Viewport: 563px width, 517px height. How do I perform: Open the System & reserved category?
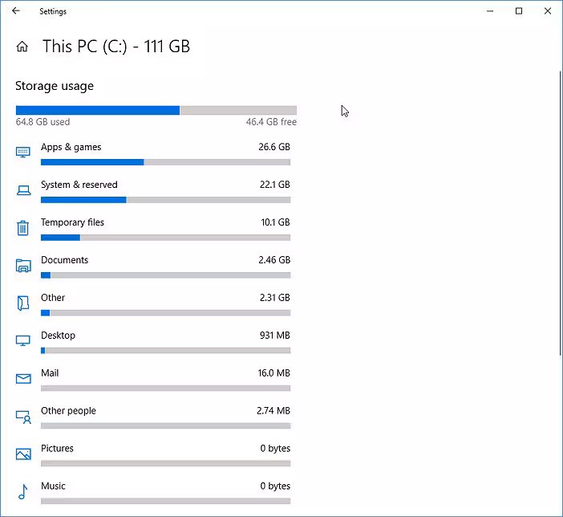coord(79,185)
